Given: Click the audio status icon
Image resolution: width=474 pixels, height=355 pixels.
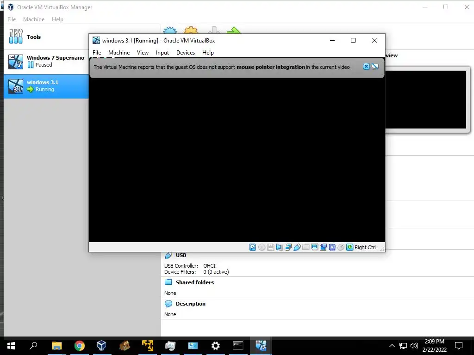Looking at the screenshot, I should (279, 247).
